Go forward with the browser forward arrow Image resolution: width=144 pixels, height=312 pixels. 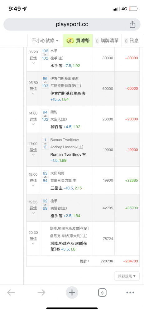pos(41,293)
